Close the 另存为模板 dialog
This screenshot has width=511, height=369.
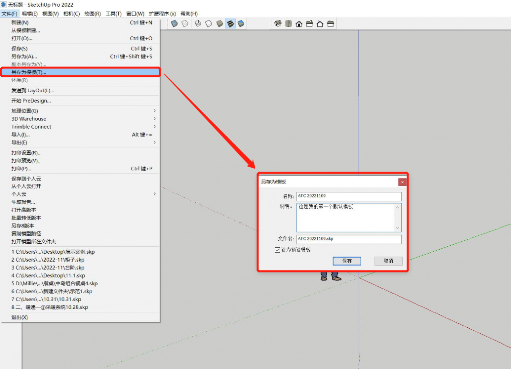click(403, 182)
